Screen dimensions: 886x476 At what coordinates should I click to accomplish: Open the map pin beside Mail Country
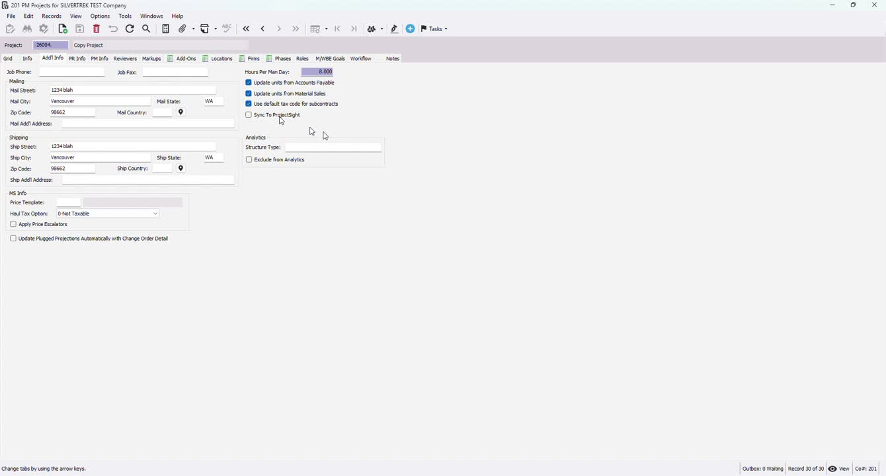coord(181,112)
